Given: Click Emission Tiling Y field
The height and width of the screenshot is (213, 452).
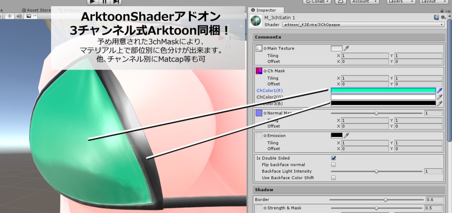Looking at the screenshot, I should pyautogui.click(x=418, y=143).
